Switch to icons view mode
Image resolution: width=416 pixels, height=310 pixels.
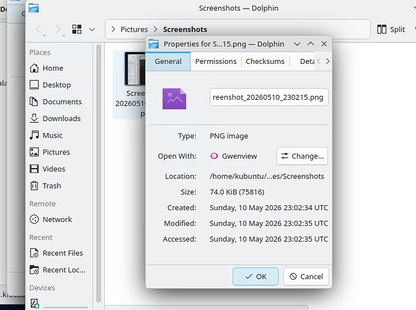pyautogui.click(x=77, y=30)
